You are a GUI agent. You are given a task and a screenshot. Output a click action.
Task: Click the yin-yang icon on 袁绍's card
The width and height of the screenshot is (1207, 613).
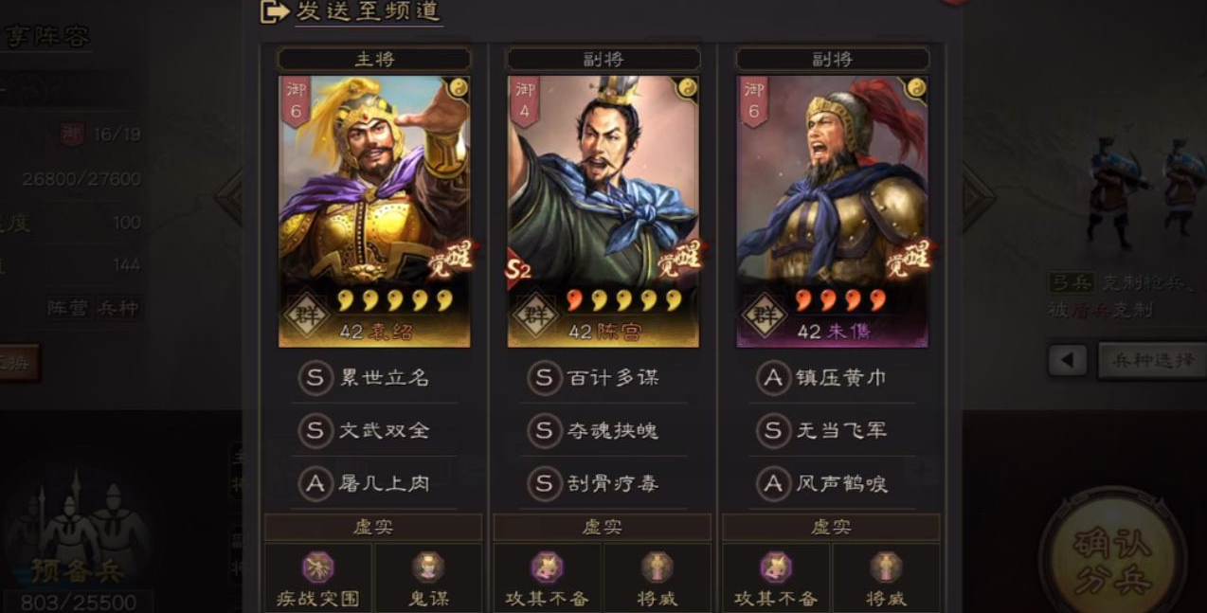point(458,88)
